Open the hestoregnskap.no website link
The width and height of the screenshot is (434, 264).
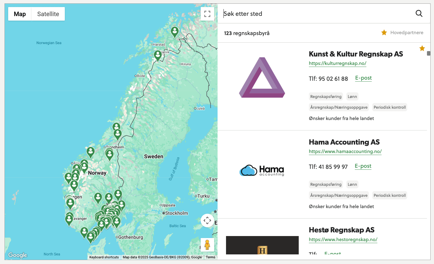point(343,239)
